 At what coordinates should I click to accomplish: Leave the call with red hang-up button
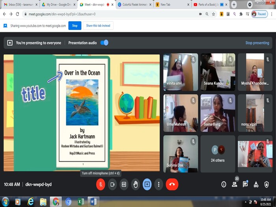point(172,184)
